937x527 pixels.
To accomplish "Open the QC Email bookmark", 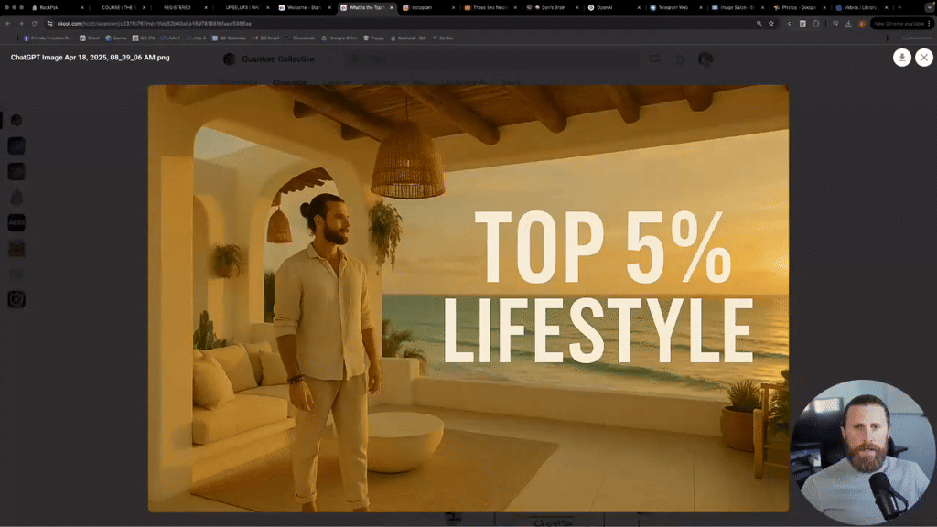I will (266, 38).
